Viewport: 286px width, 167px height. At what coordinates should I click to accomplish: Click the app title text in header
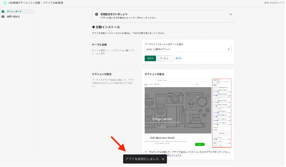(x=36, y=3)
